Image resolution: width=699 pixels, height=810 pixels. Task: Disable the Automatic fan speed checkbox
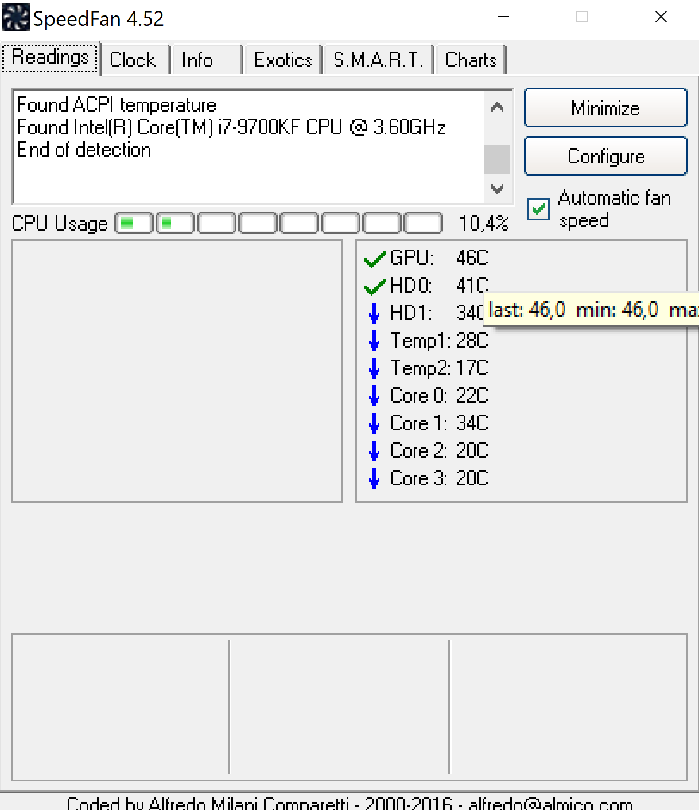[538, 209]
